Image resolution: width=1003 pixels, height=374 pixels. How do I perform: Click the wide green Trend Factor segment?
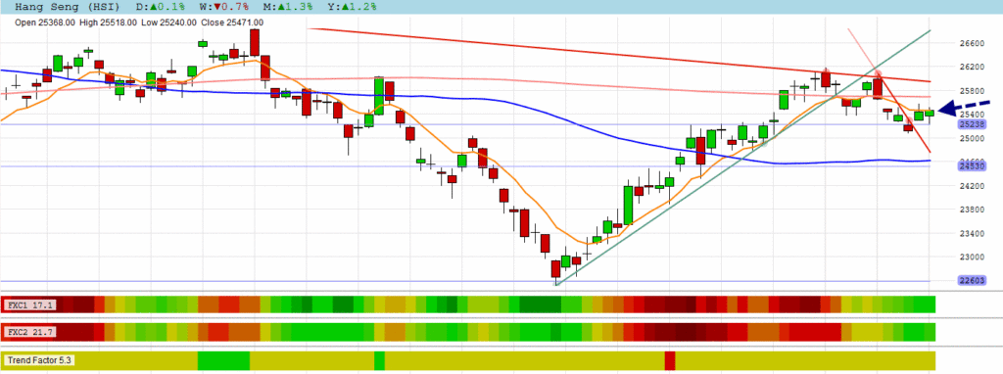224,360
